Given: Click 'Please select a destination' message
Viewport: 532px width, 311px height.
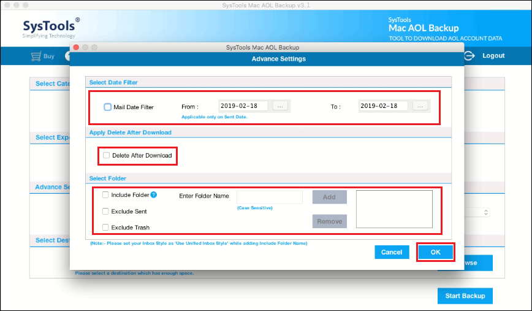Looking at the screenshot, I should [x=134, y=273].
